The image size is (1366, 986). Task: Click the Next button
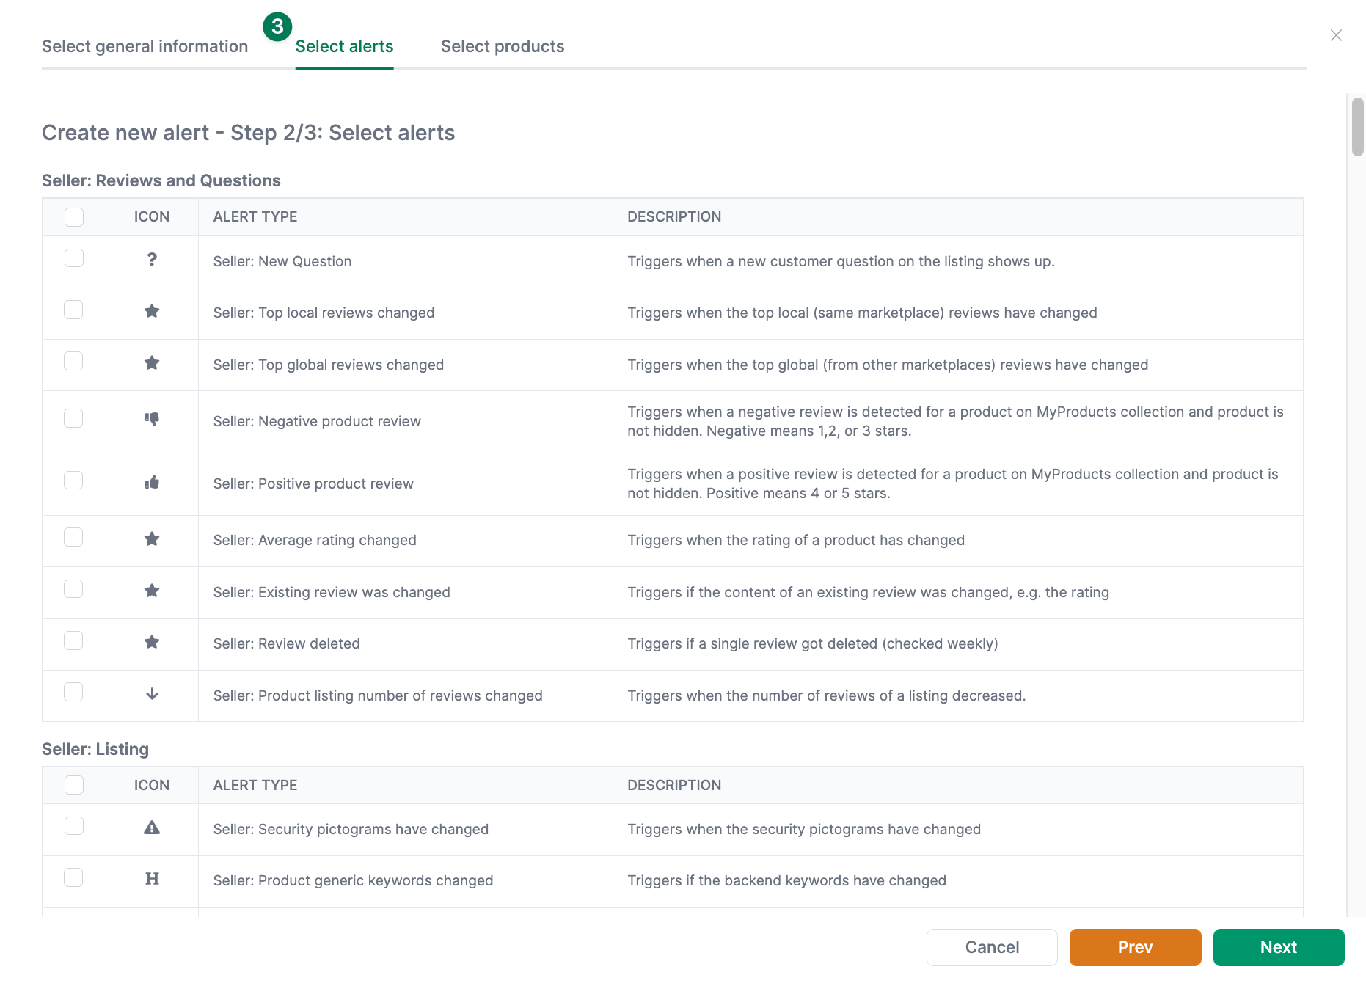1278,947
